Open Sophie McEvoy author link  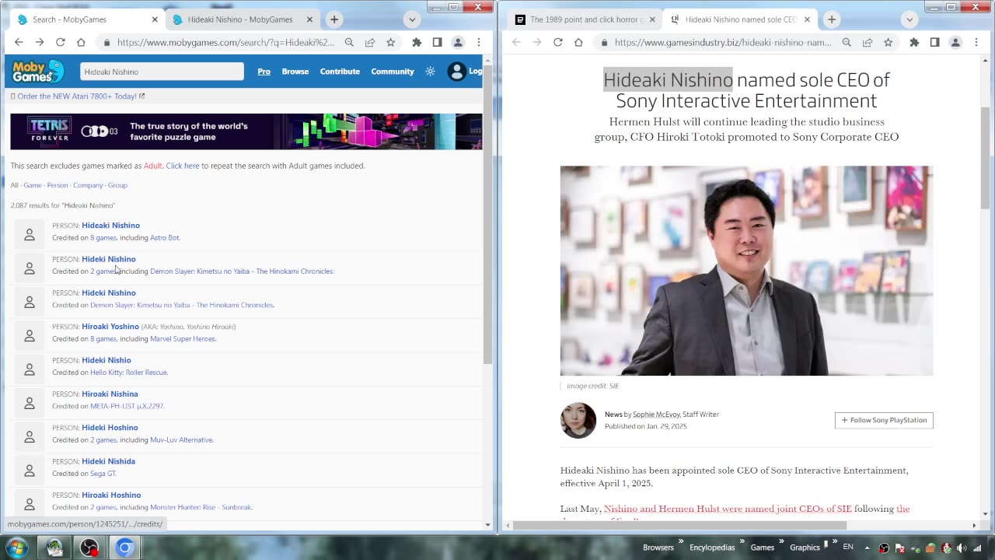656,415
